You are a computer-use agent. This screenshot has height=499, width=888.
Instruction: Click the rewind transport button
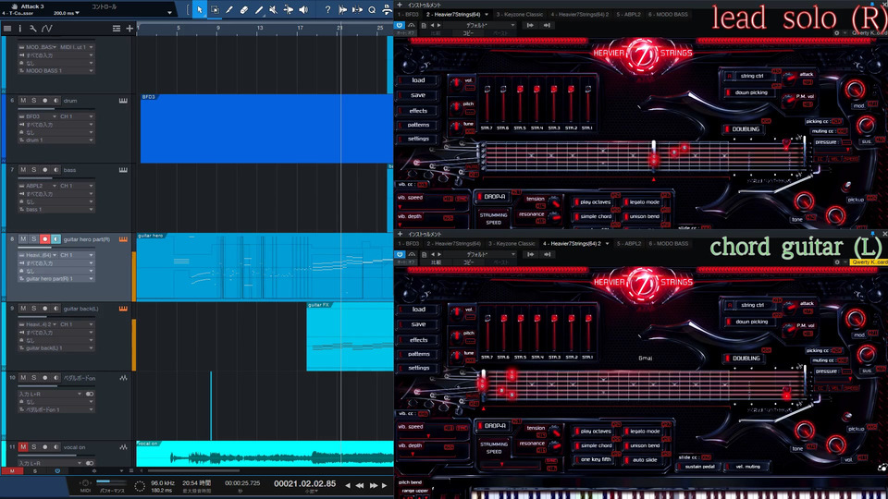pos(360,485)
